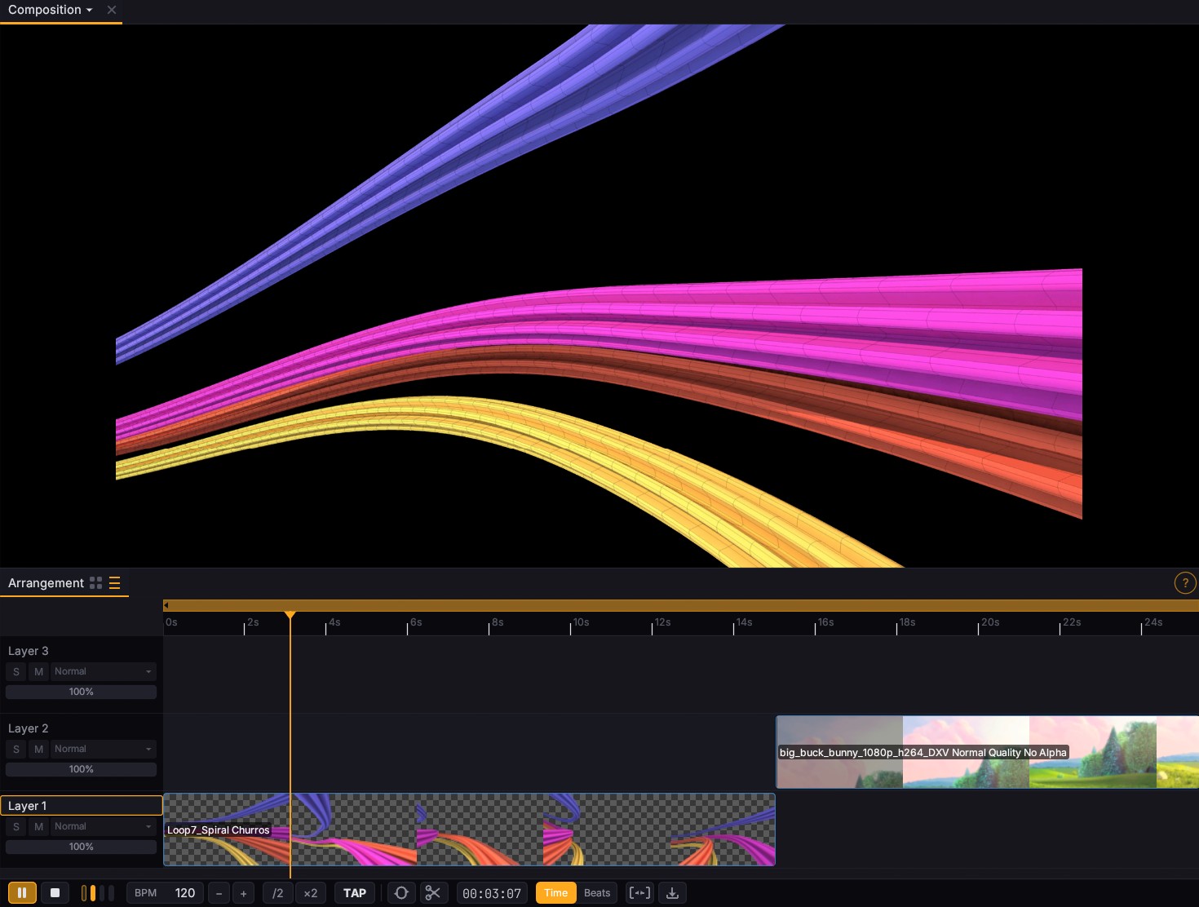Image resolution: width=1199 pixels, height=907 pixels.
Task: Pause playback with the pause button
Action: (22, 892)
